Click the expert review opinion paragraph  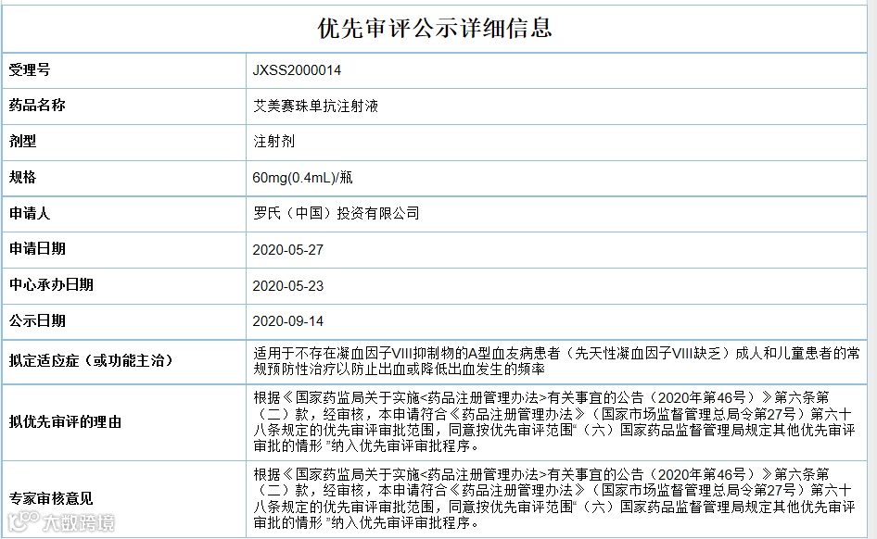553,499
